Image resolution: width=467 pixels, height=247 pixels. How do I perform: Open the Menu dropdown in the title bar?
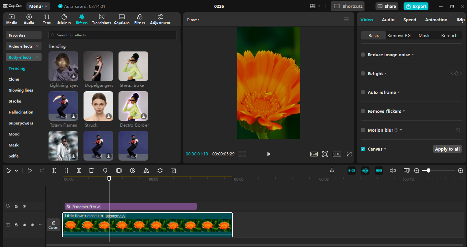pyautogui.click(x=38, y=6)
